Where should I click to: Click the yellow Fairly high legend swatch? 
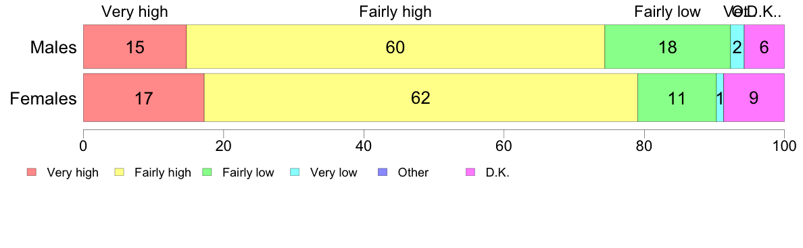pyautogui.click(x=120, y=173)
